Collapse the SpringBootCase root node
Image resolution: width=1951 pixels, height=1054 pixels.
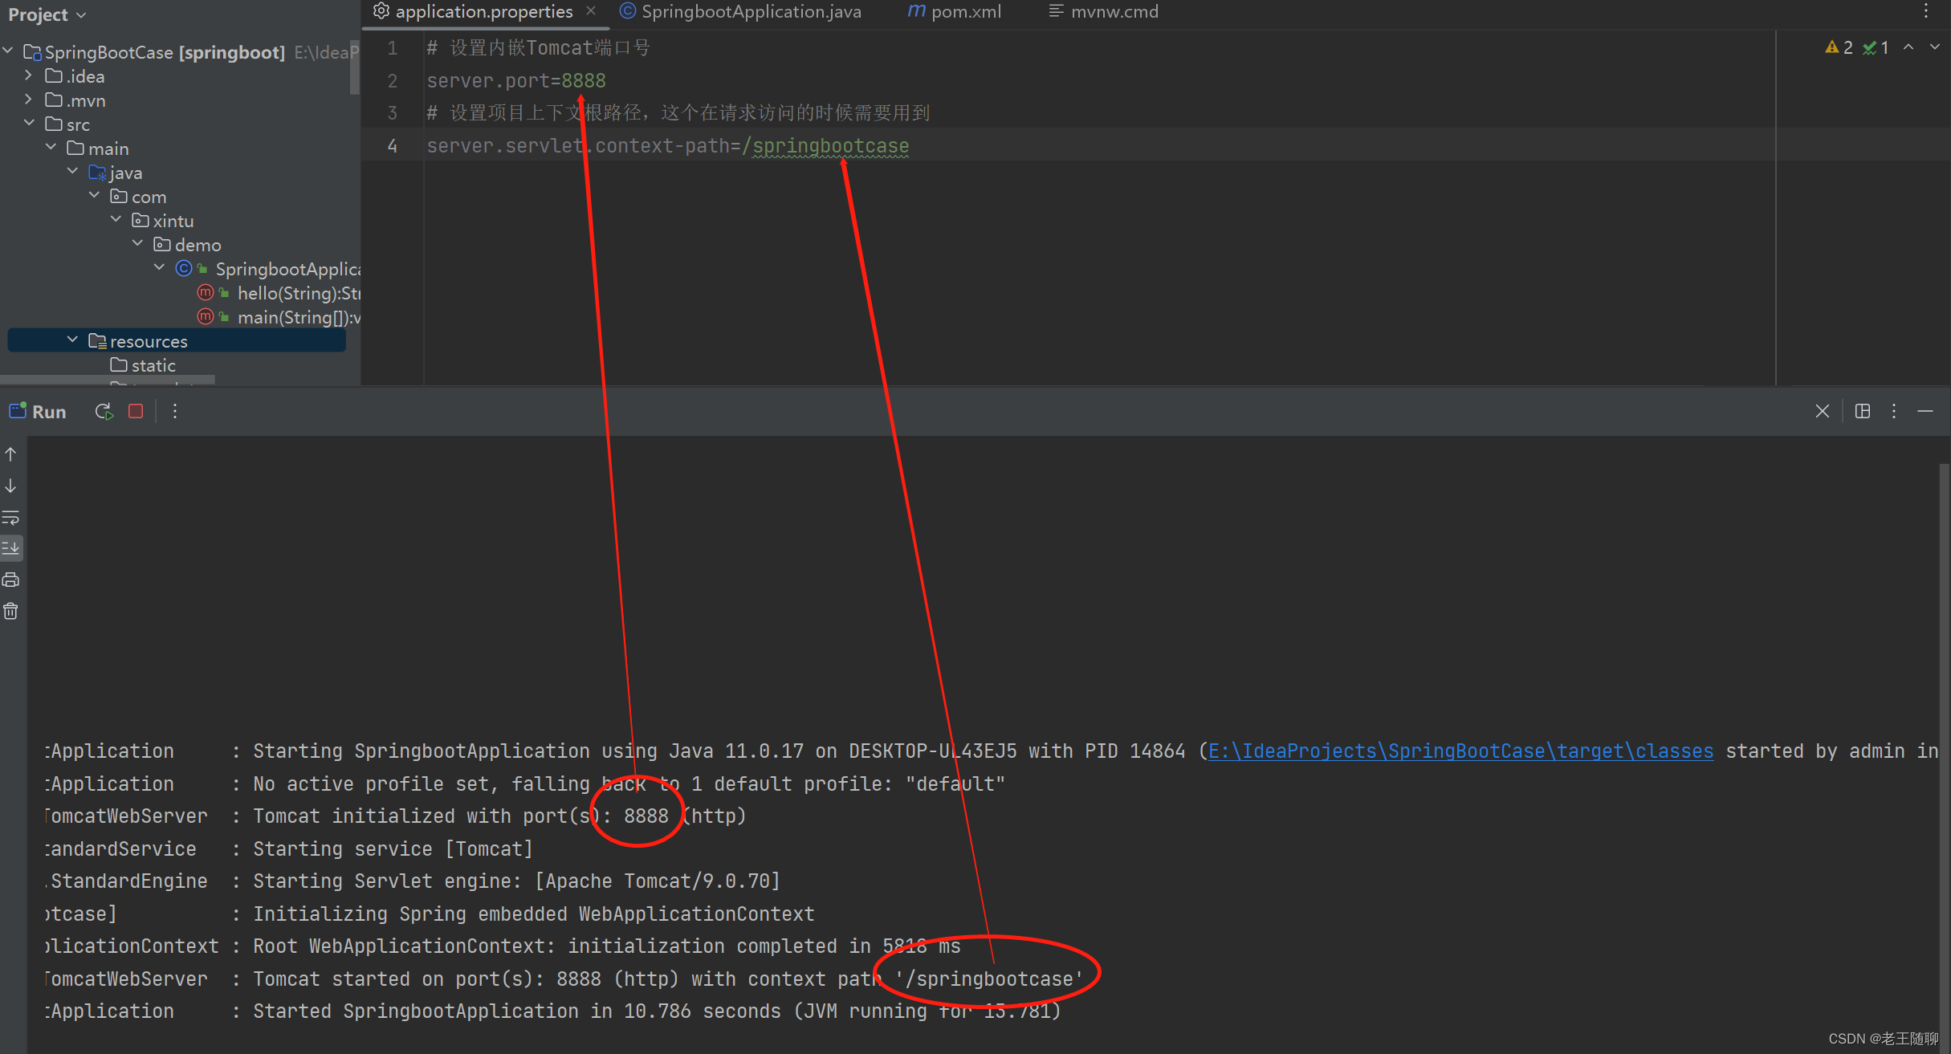pos(8,51)
